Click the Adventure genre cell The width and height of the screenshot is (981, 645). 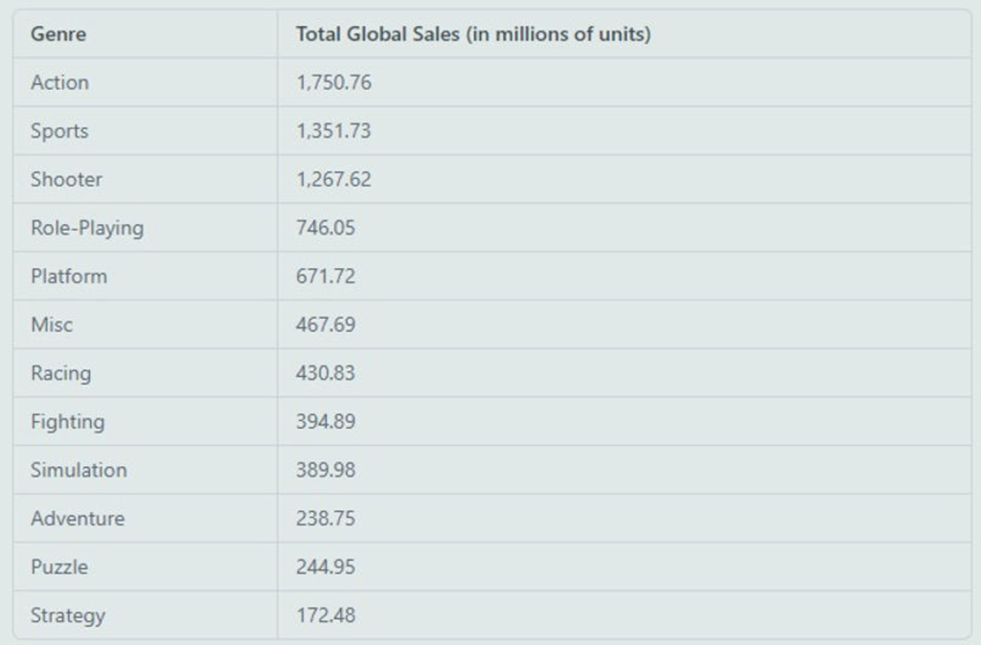click(78, 519)
